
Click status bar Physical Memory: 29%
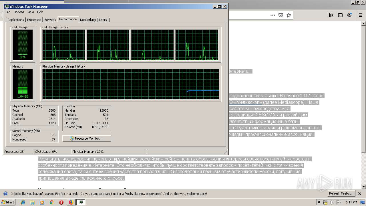(x=88, y=152)
